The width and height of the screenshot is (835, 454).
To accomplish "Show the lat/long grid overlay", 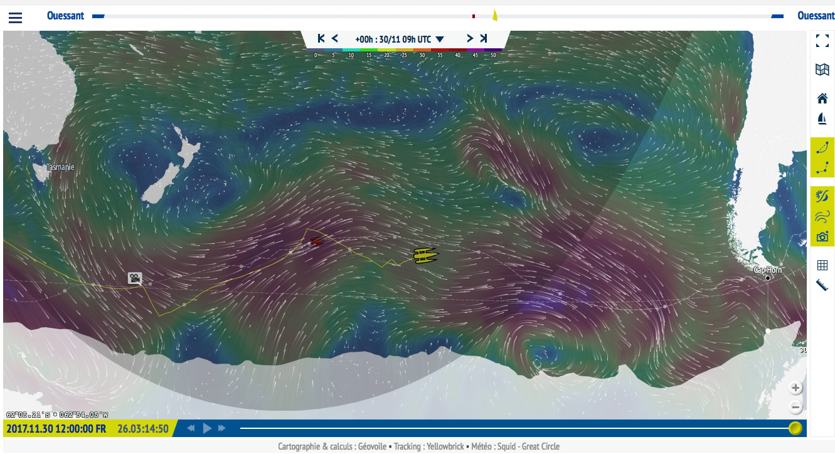I will tap(822, 265).
